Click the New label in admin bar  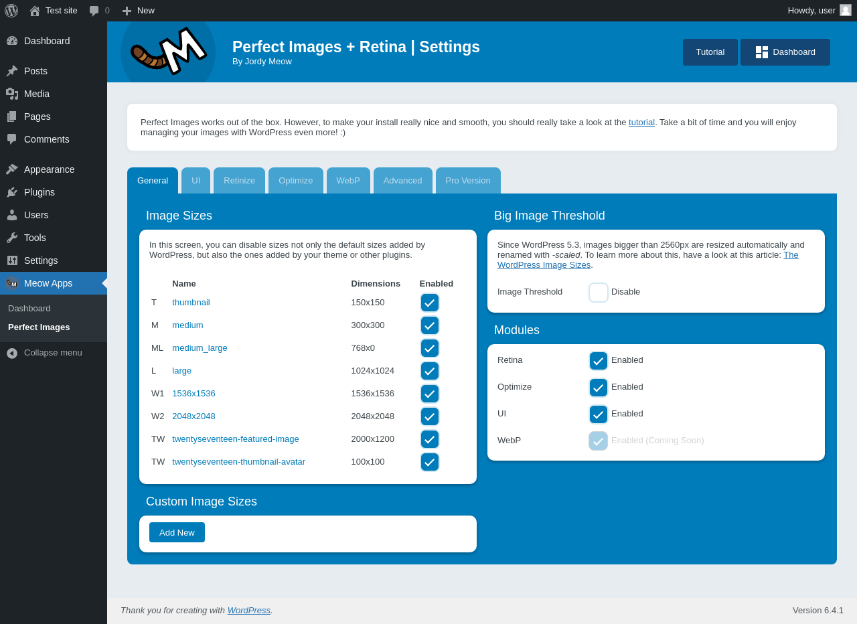[146, 11]
